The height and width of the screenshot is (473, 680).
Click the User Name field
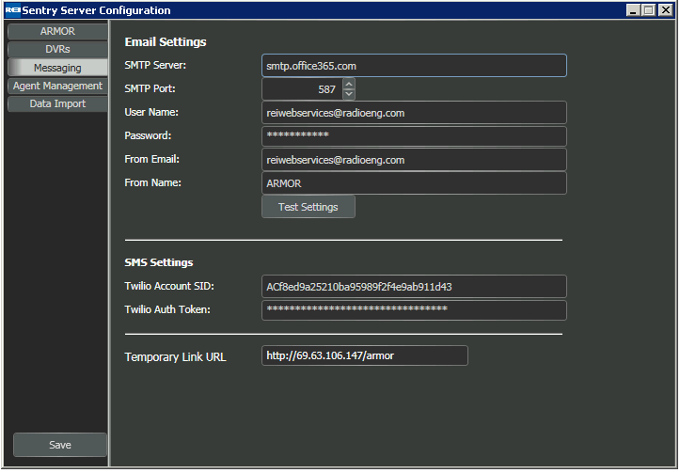tap(414, 113)
